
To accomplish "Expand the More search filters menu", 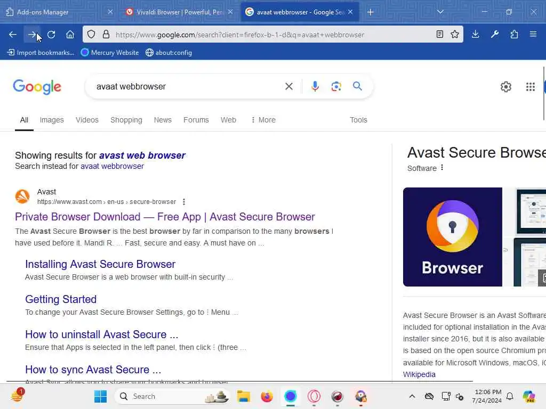I will click(263, 120).
